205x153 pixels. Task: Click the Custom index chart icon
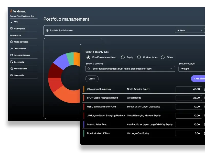(12, 48)
